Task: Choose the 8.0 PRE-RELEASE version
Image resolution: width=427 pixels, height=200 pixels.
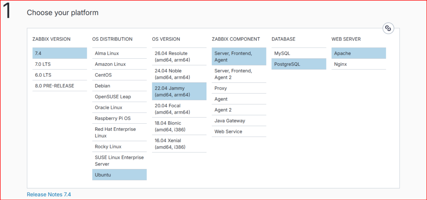Action: tap(60, 86)
